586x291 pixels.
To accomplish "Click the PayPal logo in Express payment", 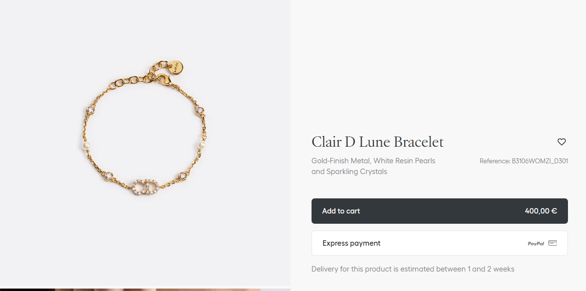I will (536, 243).
